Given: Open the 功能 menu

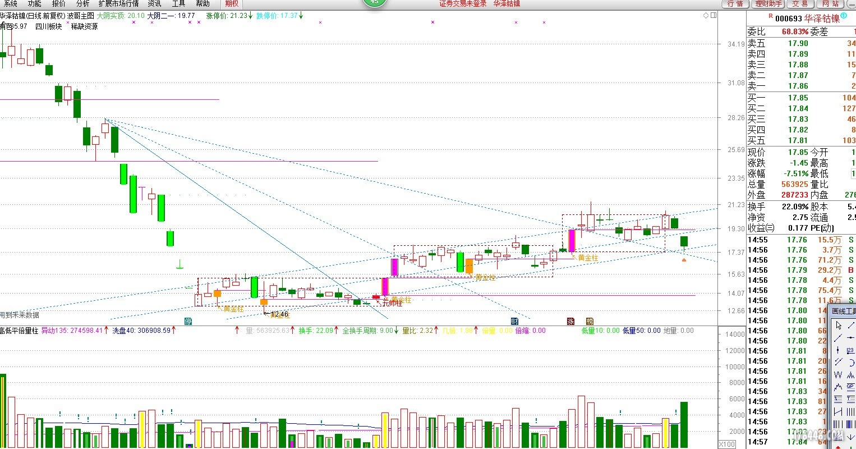Looking at the screenshot, I should [35, 4].
